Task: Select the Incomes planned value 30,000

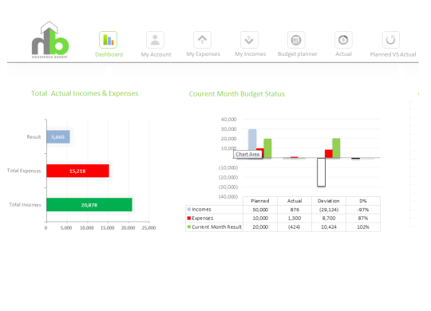Action: point(260,210)
